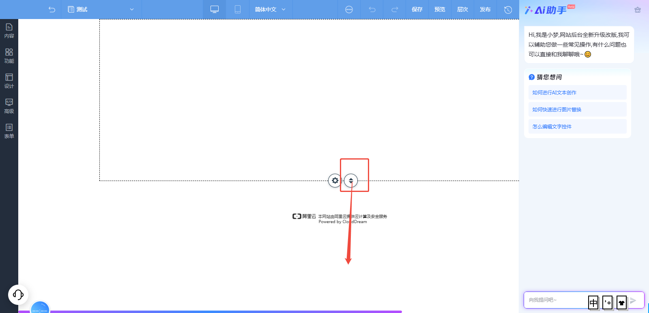Viewport: 649px width, 313px height.
Task: Click the 保存 button
Action: (417, 9)
